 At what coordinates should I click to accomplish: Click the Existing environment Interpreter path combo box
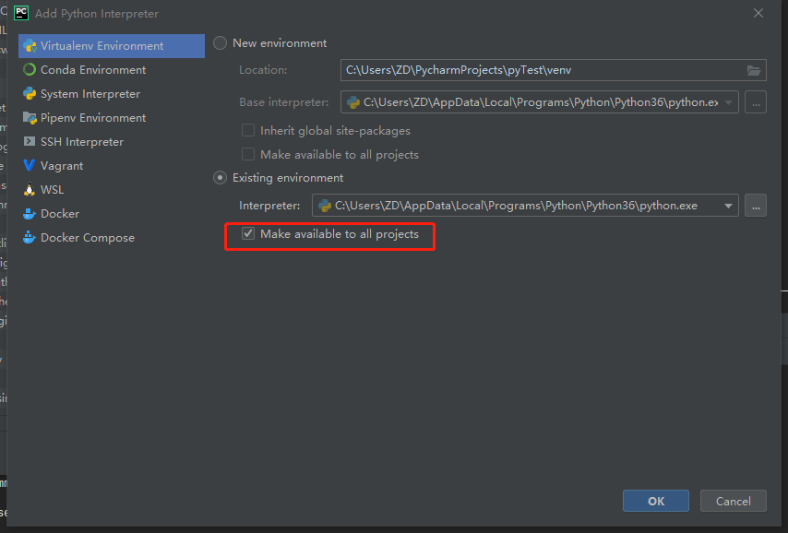525,206
